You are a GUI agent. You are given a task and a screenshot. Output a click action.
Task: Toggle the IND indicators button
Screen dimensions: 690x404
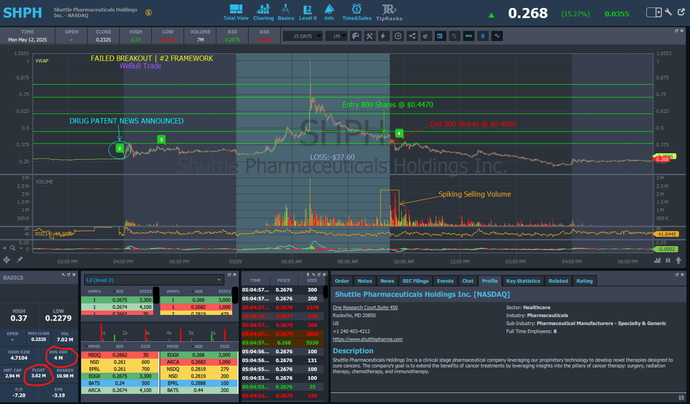tap(469, 36)
